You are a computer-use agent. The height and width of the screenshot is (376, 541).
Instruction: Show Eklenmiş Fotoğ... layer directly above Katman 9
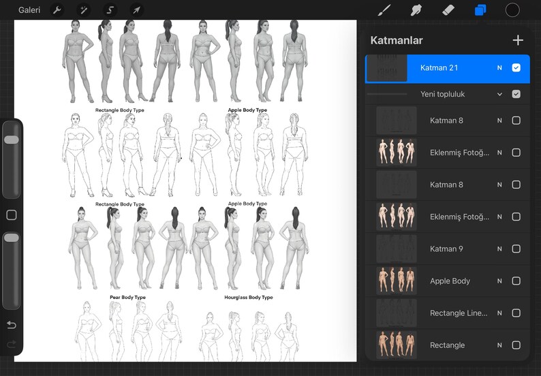(x=516, y=217)
